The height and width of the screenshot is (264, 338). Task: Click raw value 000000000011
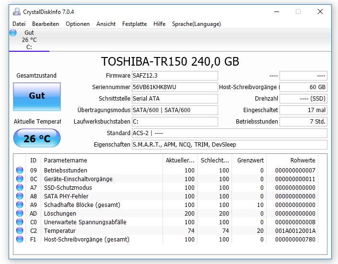(x=295, y=179)
